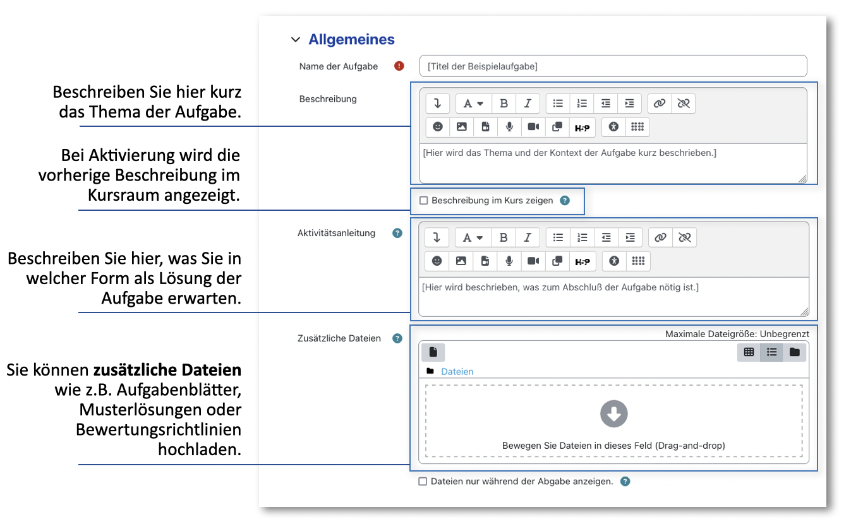Viewport: 851px width, 529px height.
Task: Click the add file icon under Zusätzliche Dateien
Action: pyautogui.click(x=433, y=352)
